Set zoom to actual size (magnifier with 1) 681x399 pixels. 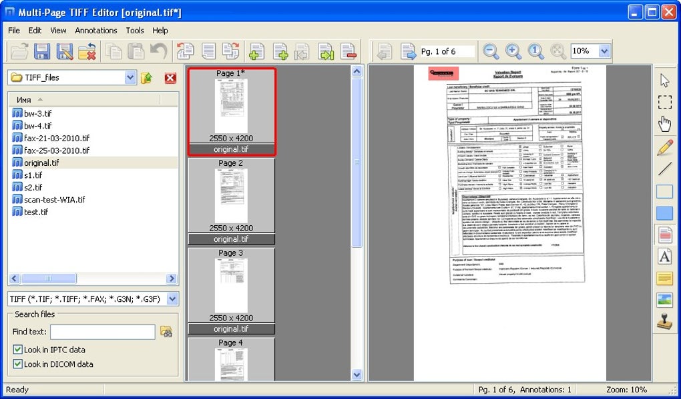(x=536, y=51)
